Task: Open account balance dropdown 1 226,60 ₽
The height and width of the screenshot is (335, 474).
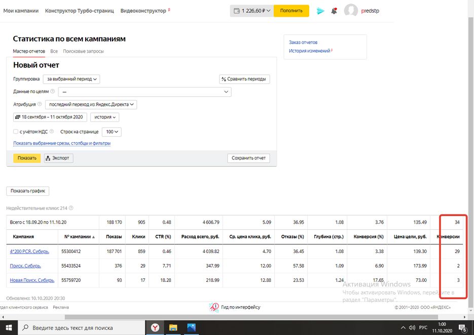Action: pos(252,11)
